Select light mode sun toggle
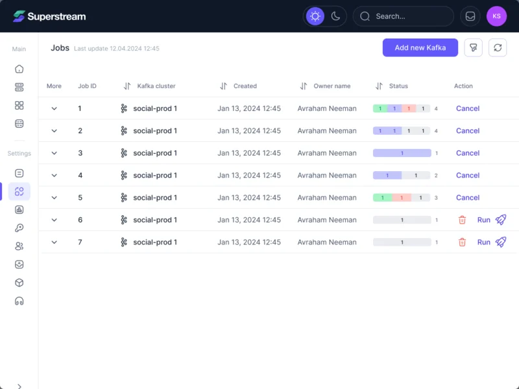 point(315,16)
